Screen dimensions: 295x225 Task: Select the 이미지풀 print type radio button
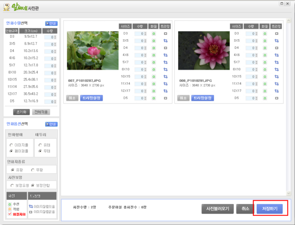tap(11, 144)
